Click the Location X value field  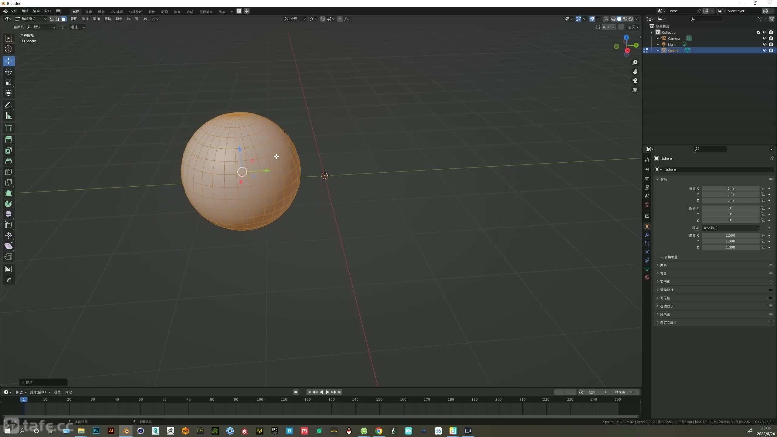pos(730,188)
